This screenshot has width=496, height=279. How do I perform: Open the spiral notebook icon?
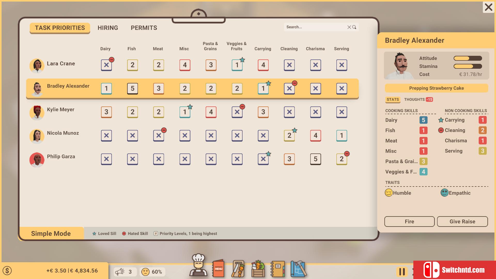278,269
